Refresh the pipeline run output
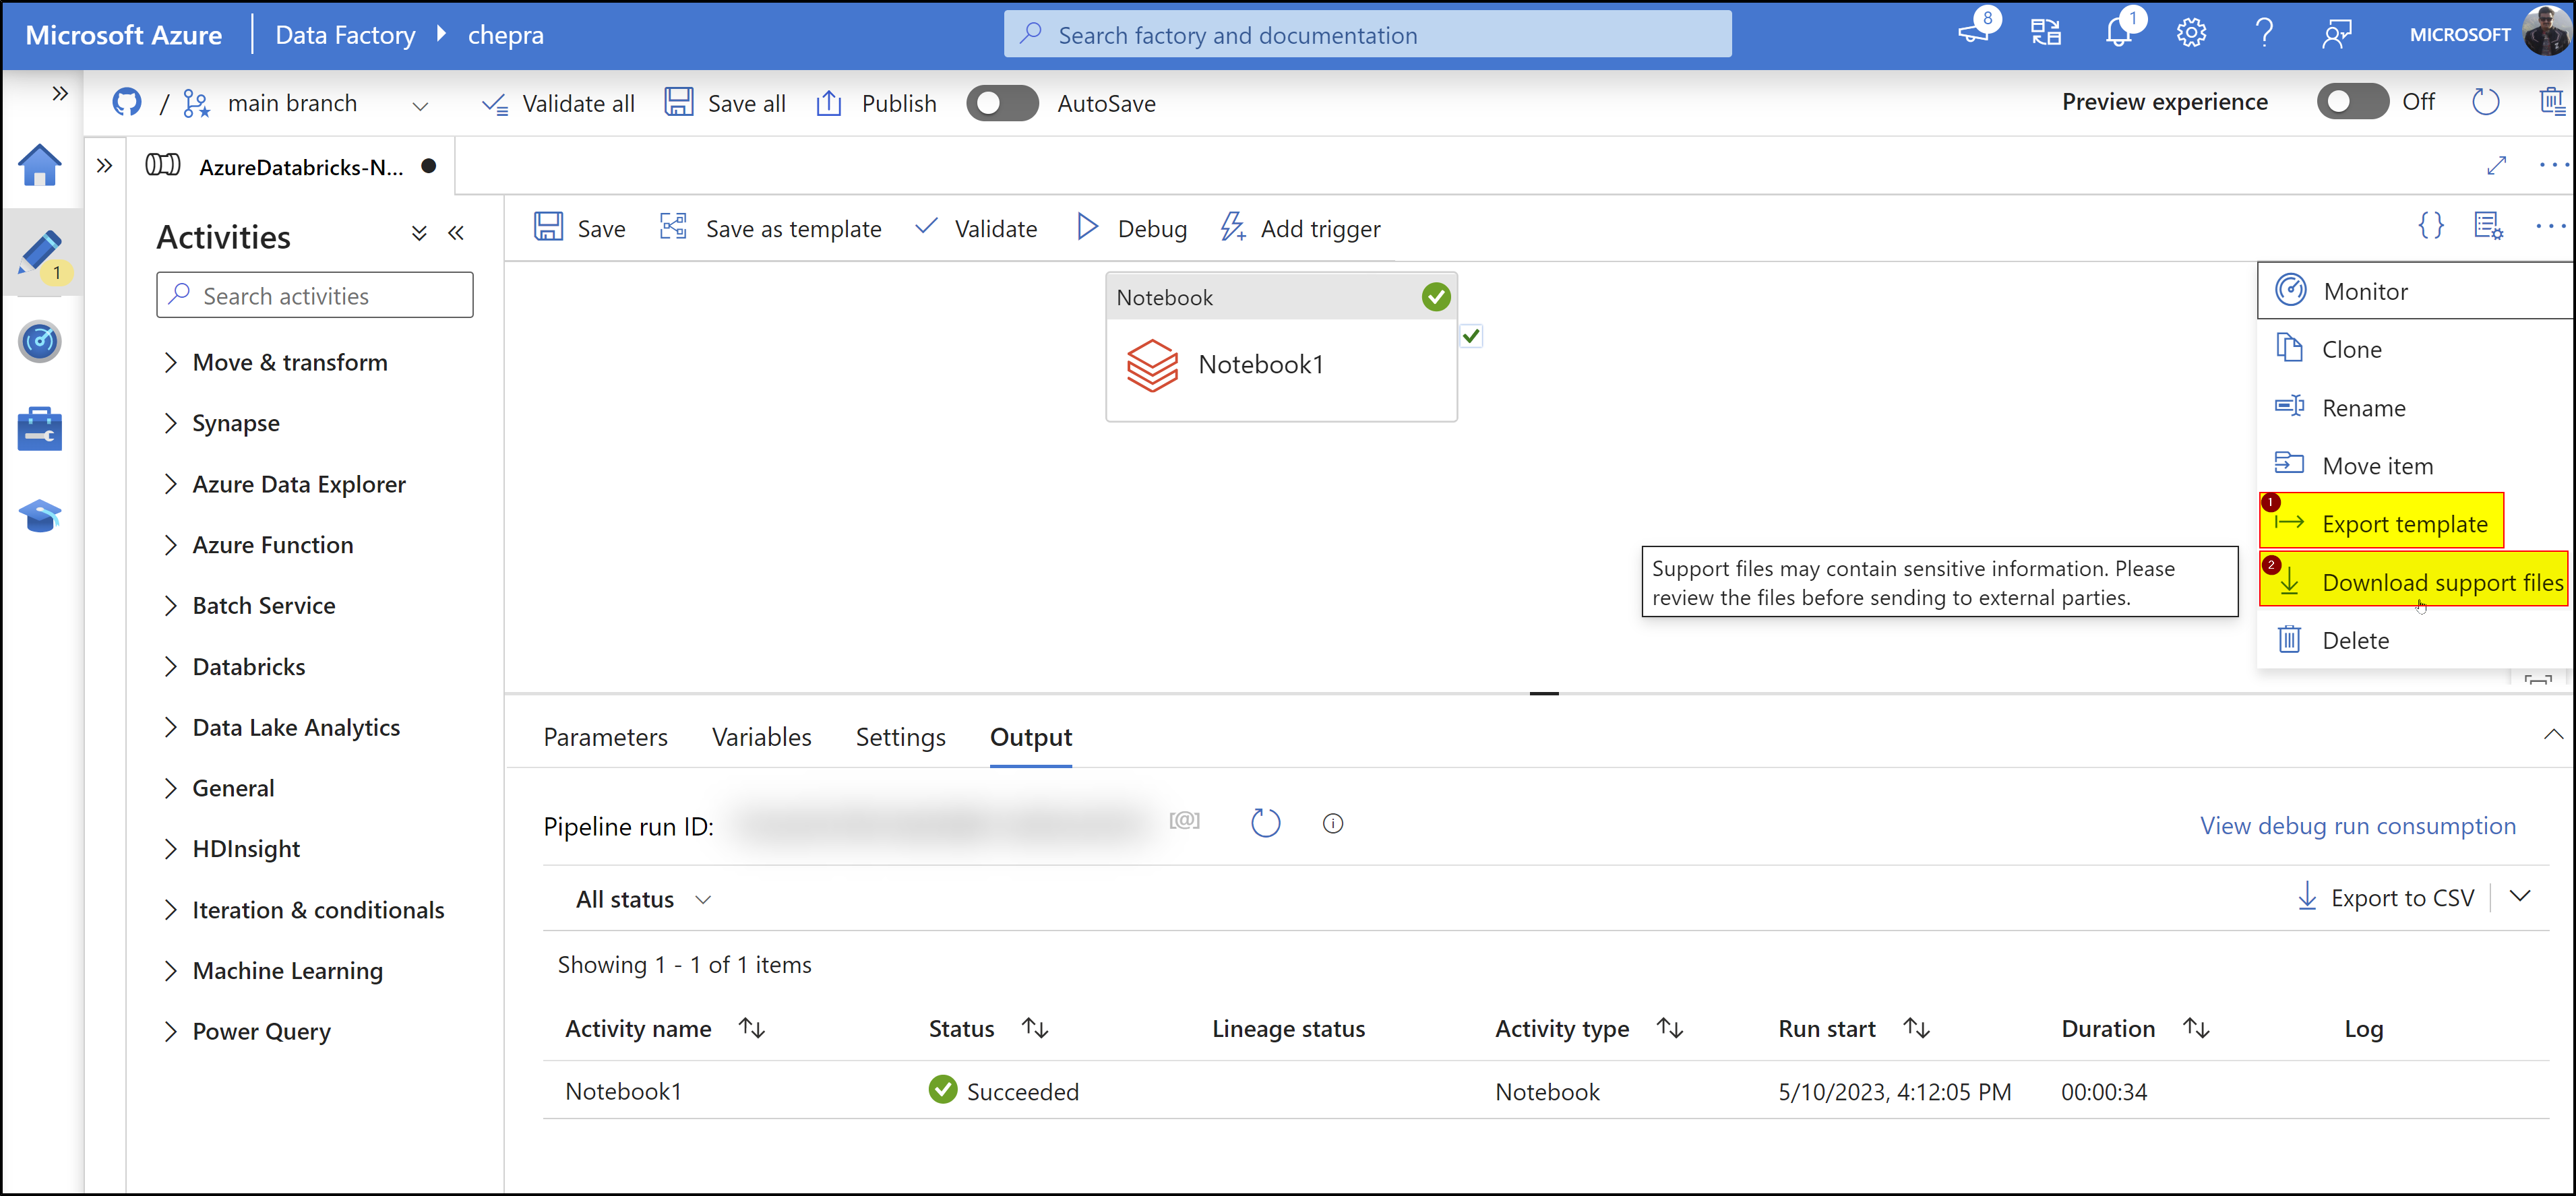Viewport: 2576px width, 1196px height. click(1265, 823)
